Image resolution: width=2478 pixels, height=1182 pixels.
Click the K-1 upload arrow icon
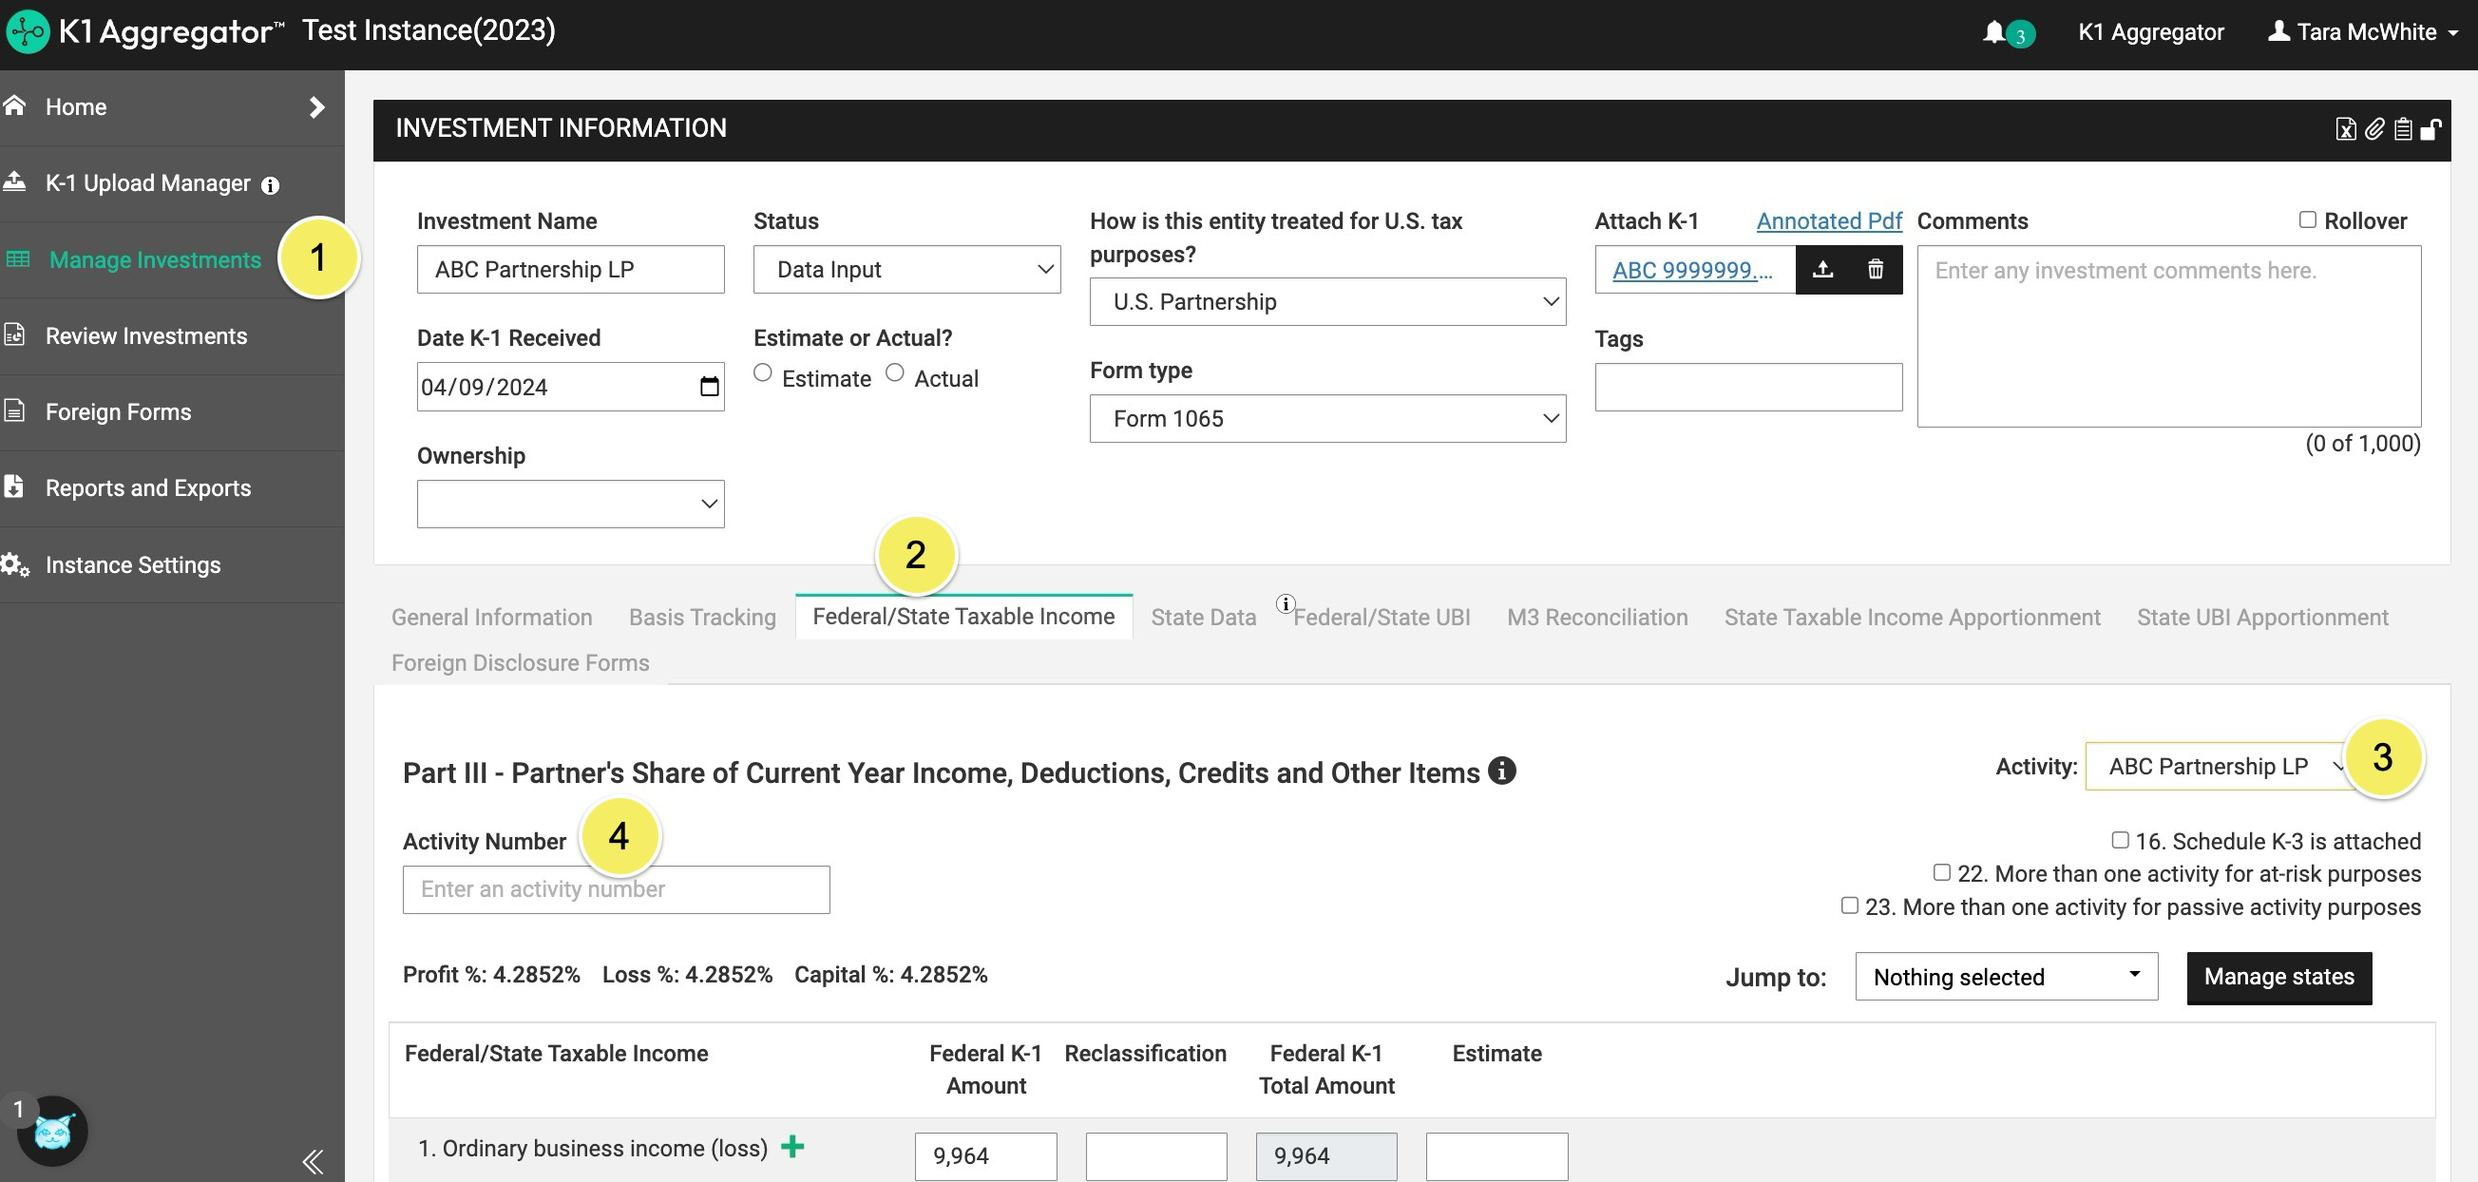tap(1822, 270)
